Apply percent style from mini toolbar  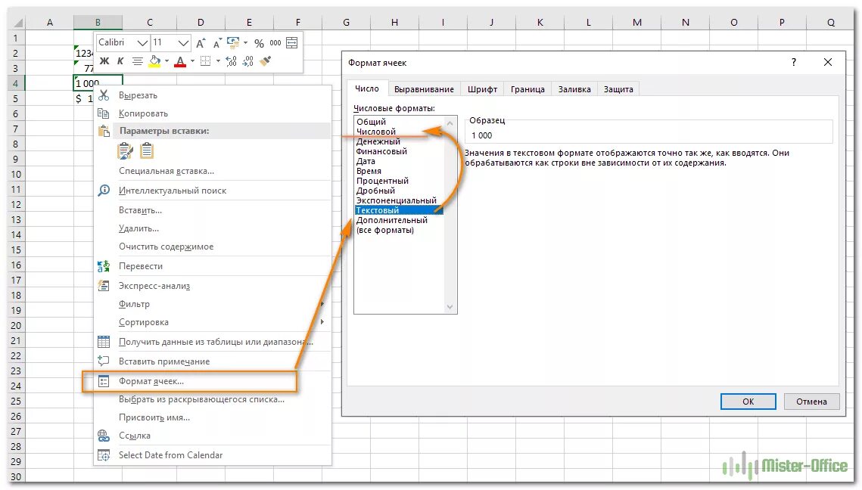tap(259, 43)
